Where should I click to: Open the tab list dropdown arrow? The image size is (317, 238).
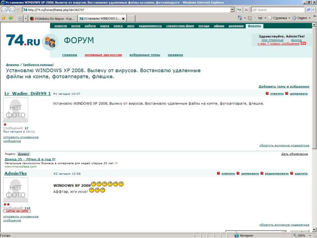point(26,18)
